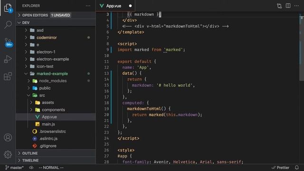Click the public folder icon

tap(35, 88)
